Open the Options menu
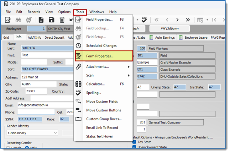Viewport: 230px width, 153px height. tap(64, 12)
